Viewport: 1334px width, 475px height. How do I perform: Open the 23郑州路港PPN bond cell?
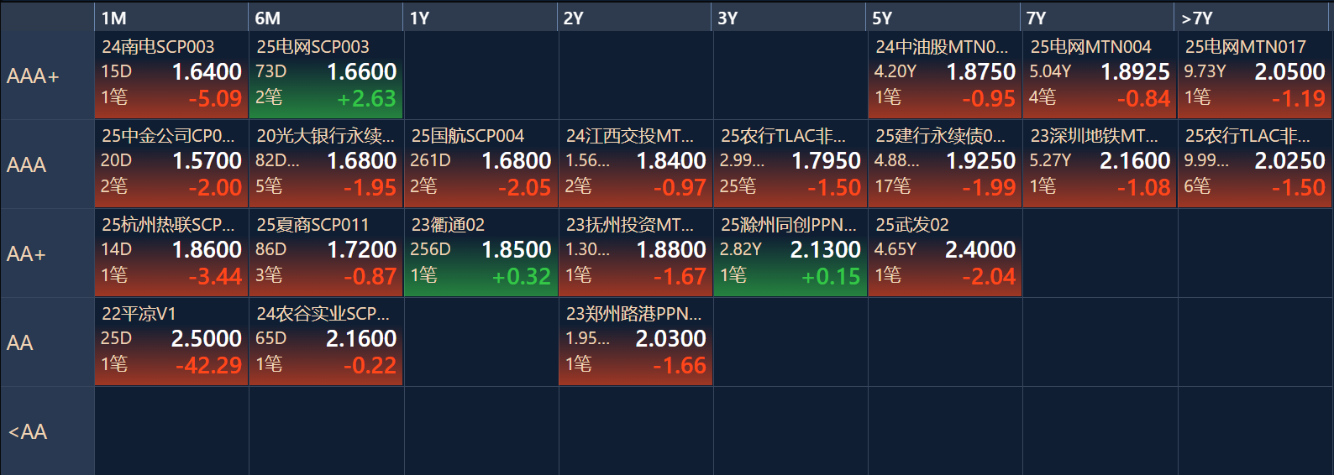click(x=635, y=342)
